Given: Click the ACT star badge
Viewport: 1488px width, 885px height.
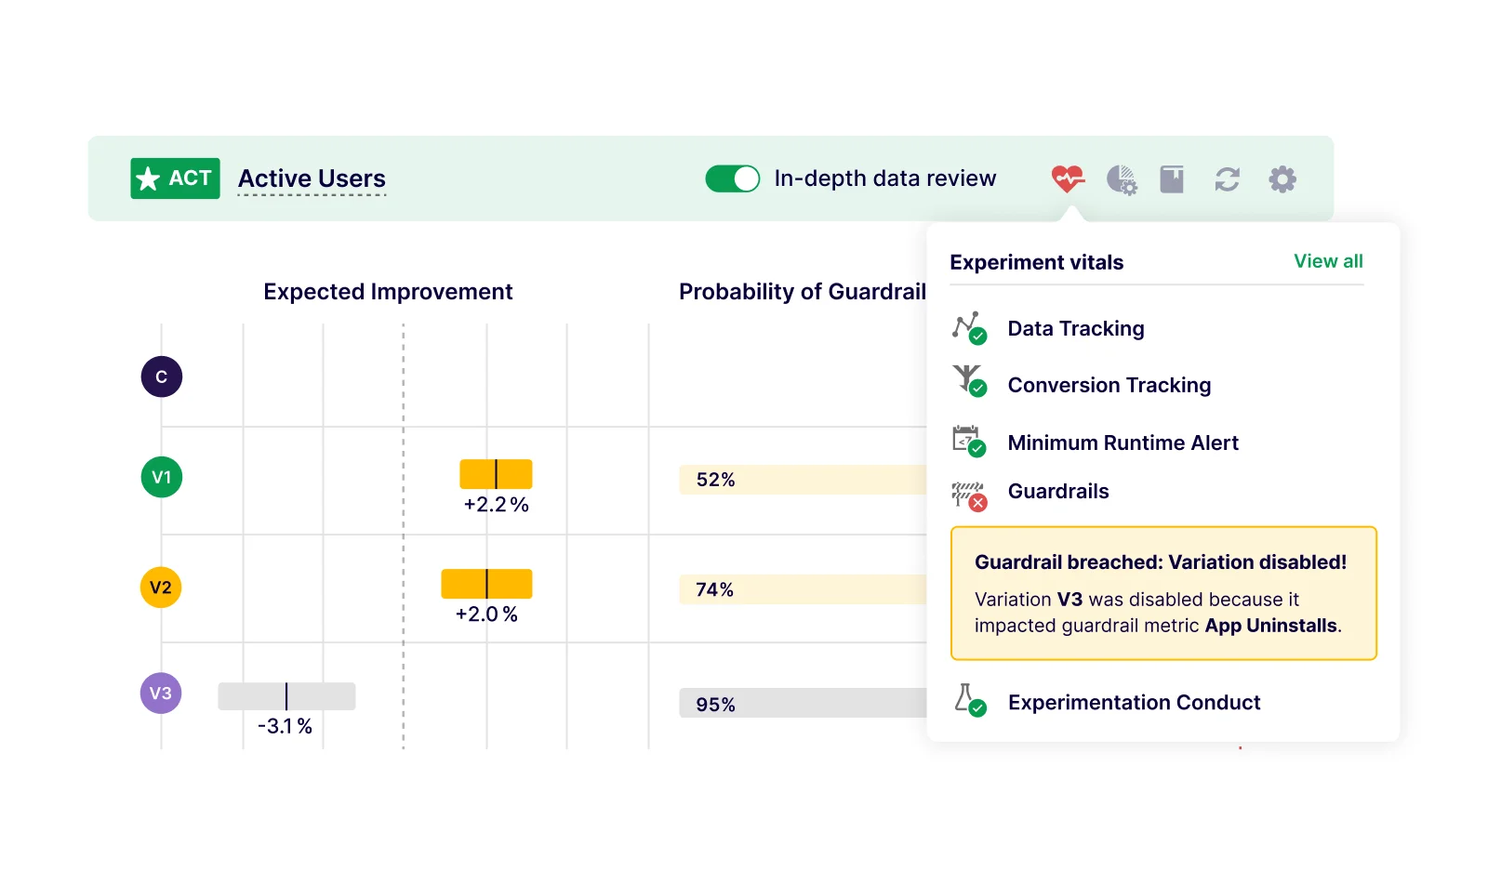Looking at the screenshot, I should [x=174, y=178].
